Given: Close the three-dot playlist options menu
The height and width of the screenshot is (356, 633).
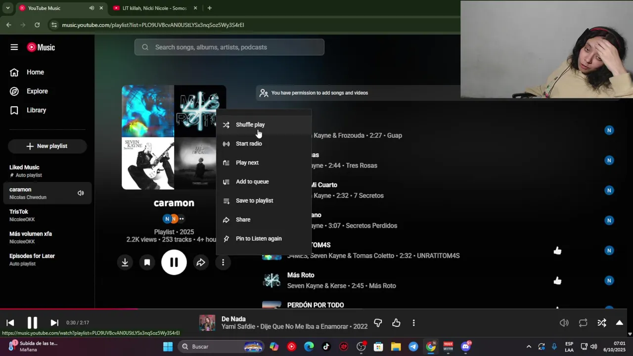Looking at the screenshot, I should click(x=223, y=263).
